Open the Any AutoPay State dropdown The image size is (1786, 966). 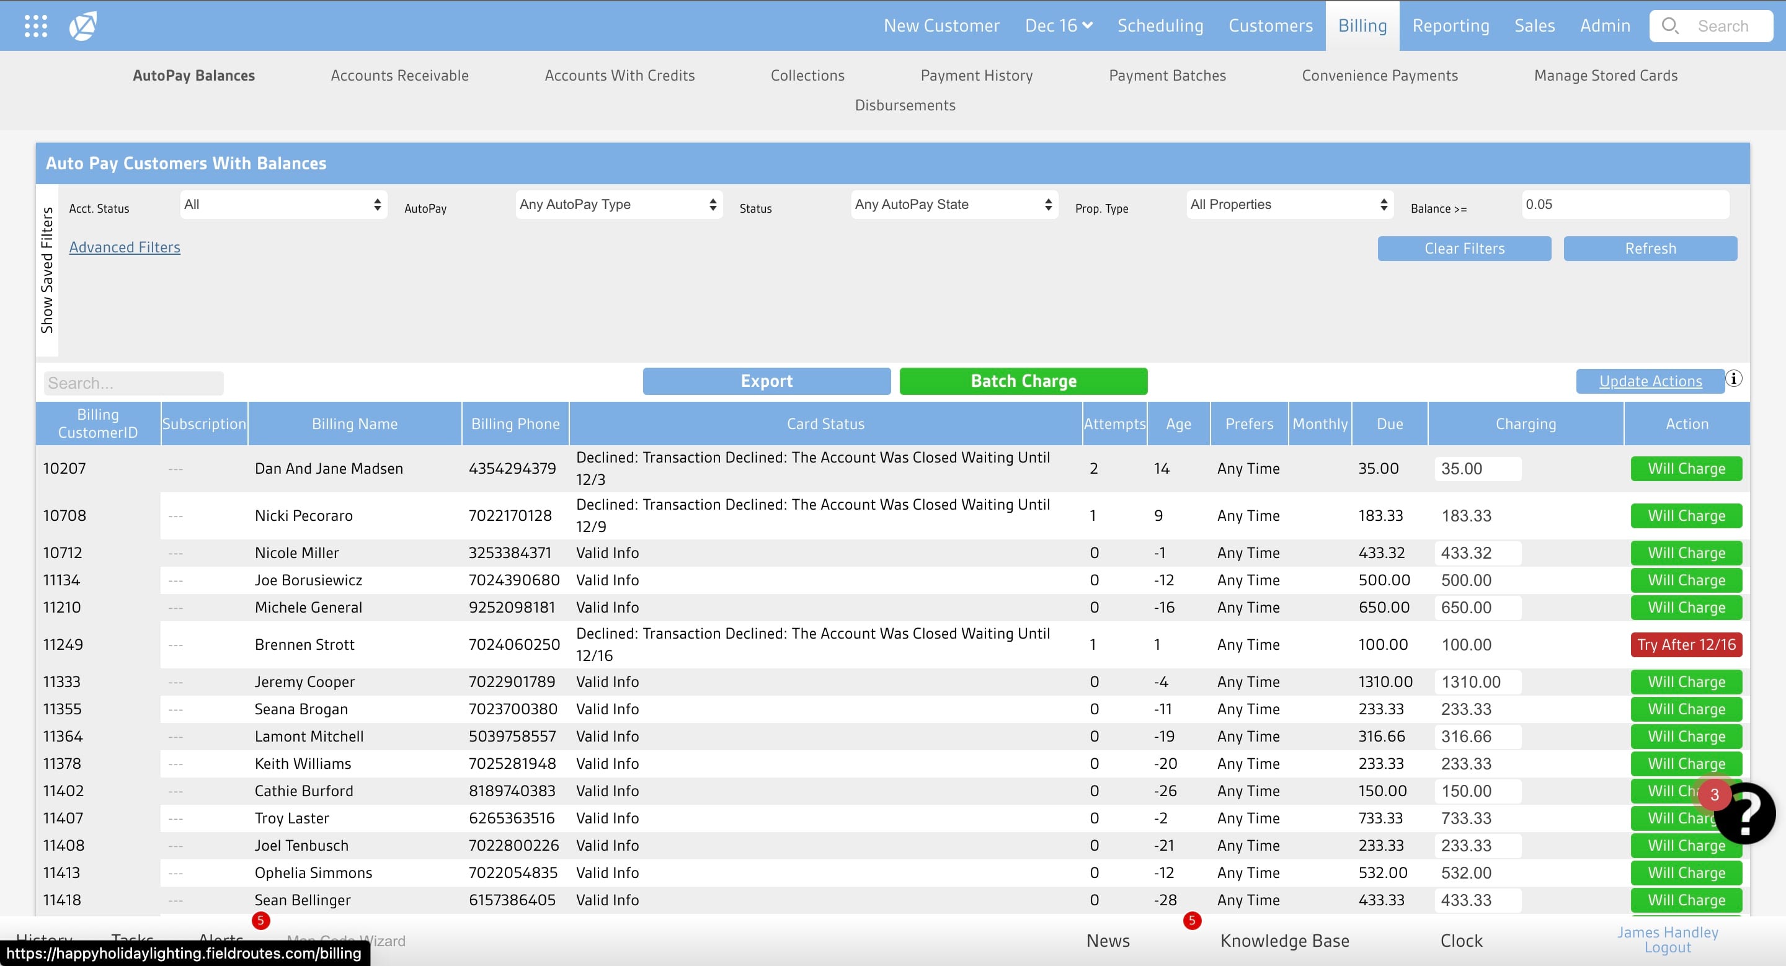click(x=954, y=205)
